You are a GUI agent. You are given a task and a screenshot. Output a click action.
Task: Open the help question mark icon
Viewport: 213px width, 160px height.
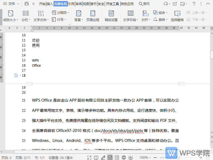194,4
